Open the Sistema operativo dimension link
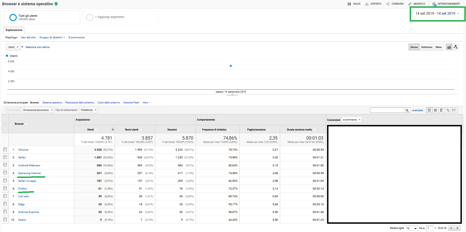The width and height of the screenshot is (466, 232). tap(52, 103)
